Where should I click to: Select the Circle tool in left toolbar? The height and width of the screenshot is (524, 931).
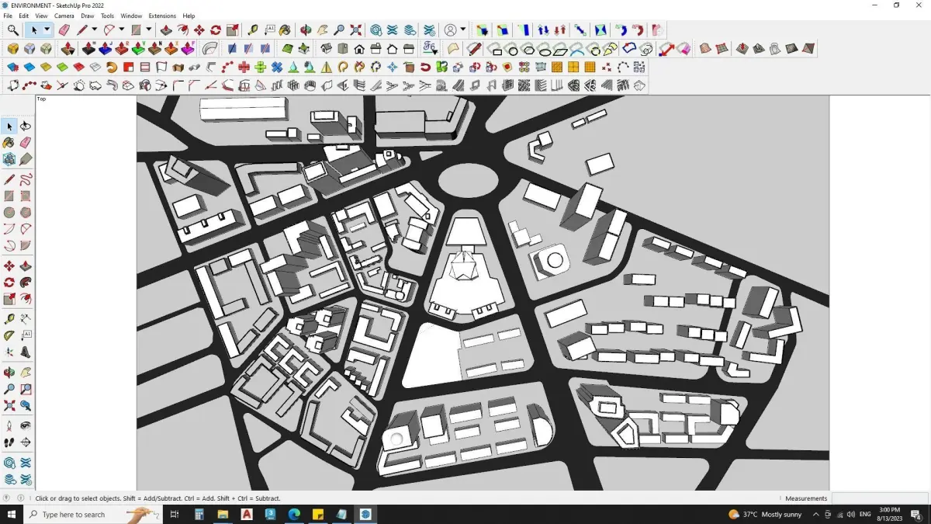click(9, 212)
